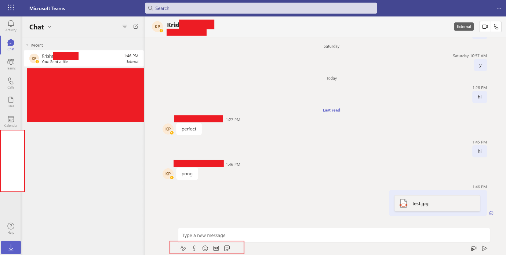Viewport: 506px width, 255px height.
Task: Start an audio call with phone icon
Action: 496,26
